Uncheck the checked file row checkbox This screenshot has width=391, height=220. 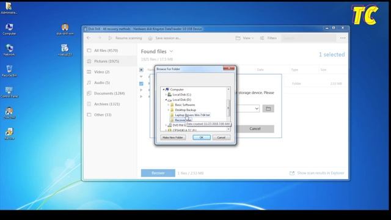click(141, 84)
